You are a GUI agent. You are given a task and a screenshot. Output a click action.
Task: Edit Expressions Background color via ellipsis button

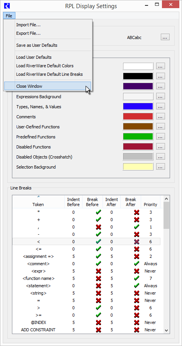pyautogui.click(x=160, y=97)
